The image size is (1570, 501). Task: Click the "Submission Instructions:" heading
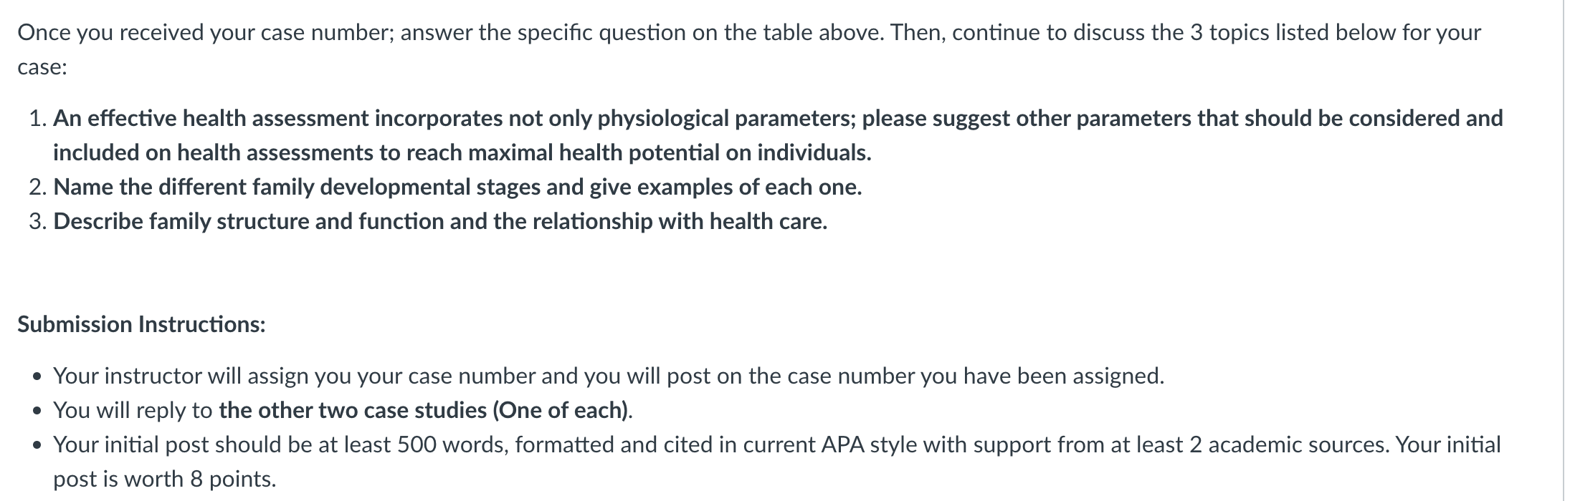point(141,324)
